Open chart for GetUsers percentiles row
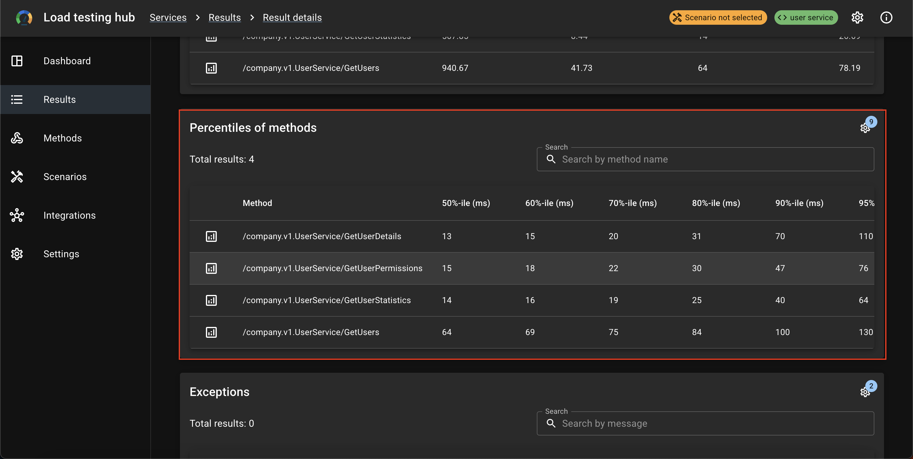913x459 pixels. coord(211,332)
